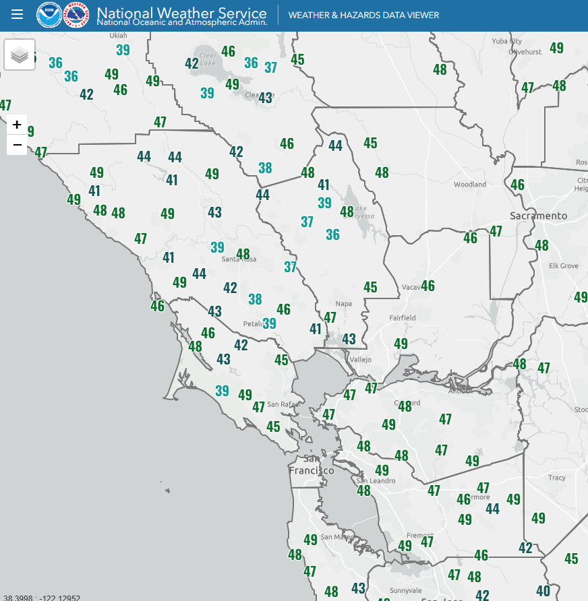
Task: Select the Olivehurst map label
Action: (525, 52)
